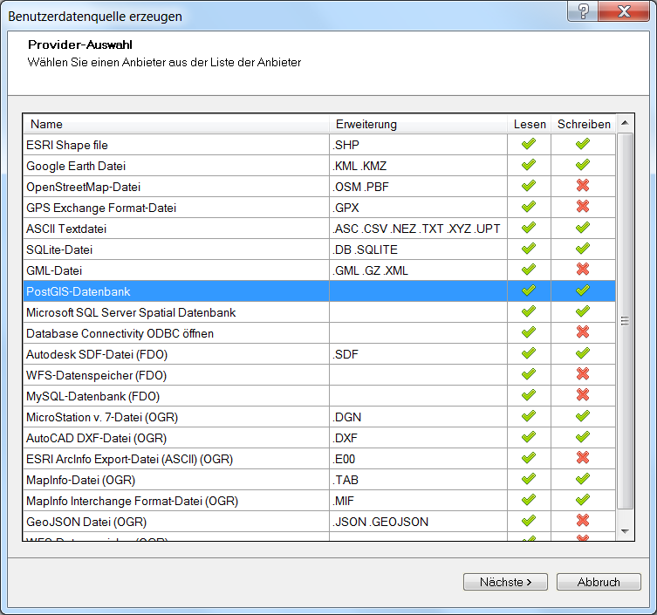Select Microsoft SQL Server Spatial Datenbank row

(x=175, y=312)
